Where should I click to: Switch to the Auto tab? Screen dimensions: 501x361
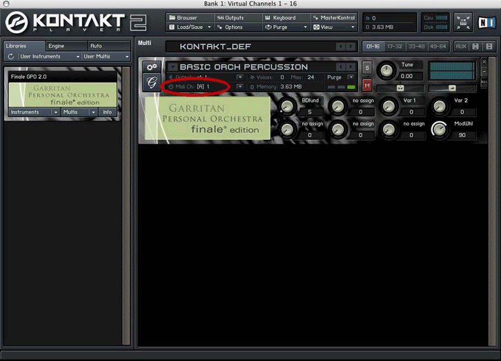tap(109, 46)
